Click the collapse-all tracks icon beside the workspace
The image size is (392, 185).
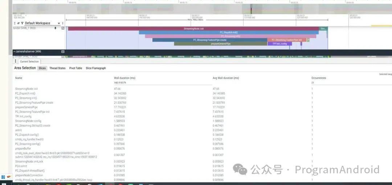(x=15, y=23)
